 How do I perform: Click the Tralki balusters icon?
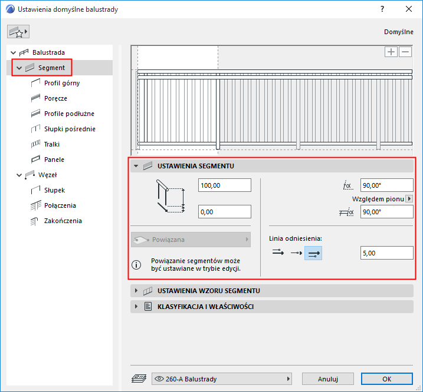click(35, 144)
